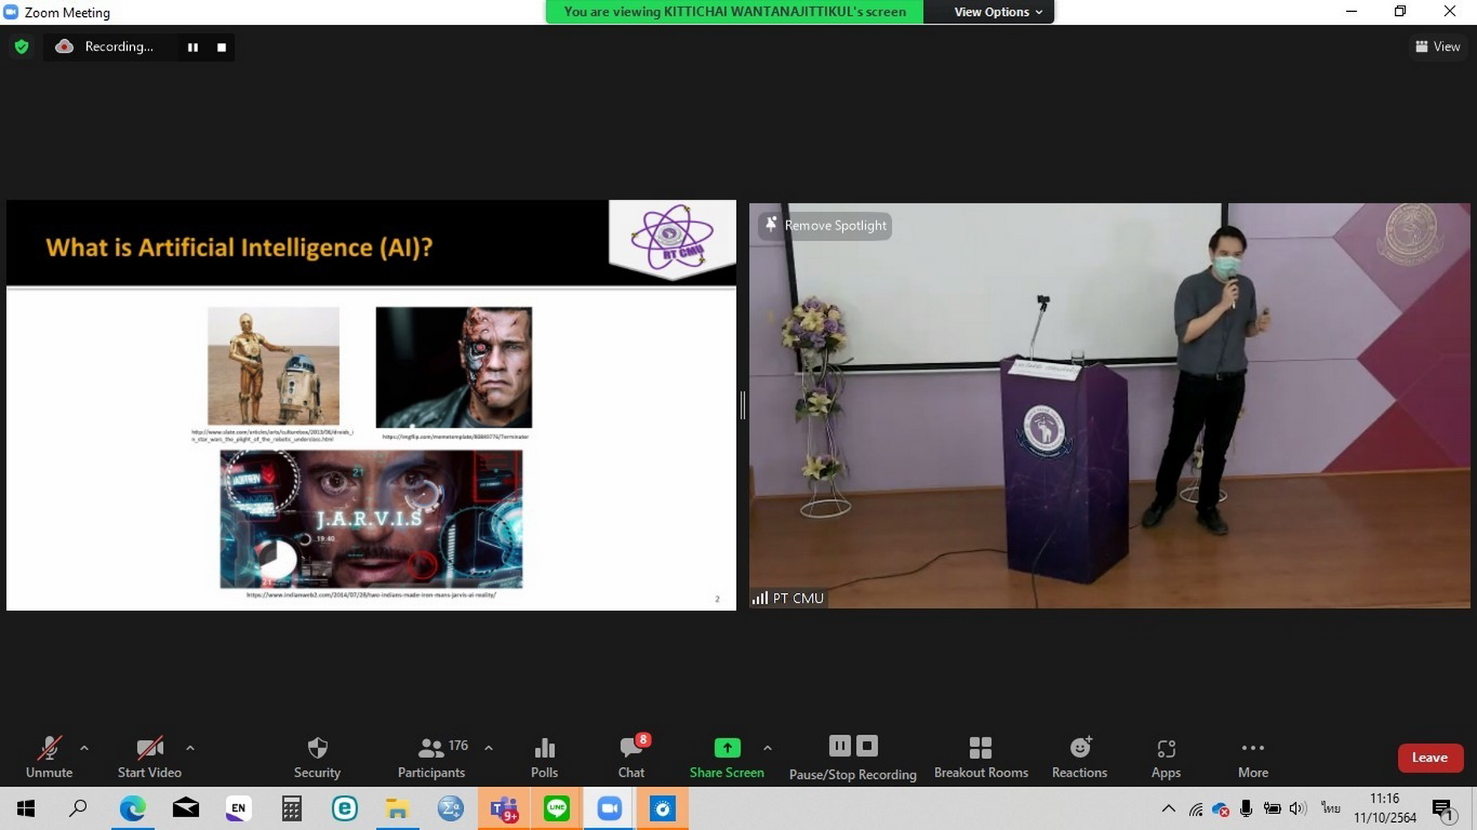1477x830 pixels.
Task: Start Video camera toggle
Action: [x=149, y=757]
